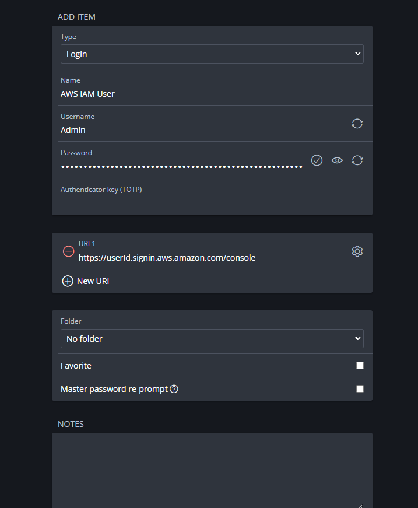Screen dimensions: 418x508
Task: Open the Master password re-prompt help icon
Action: point(174,389)
